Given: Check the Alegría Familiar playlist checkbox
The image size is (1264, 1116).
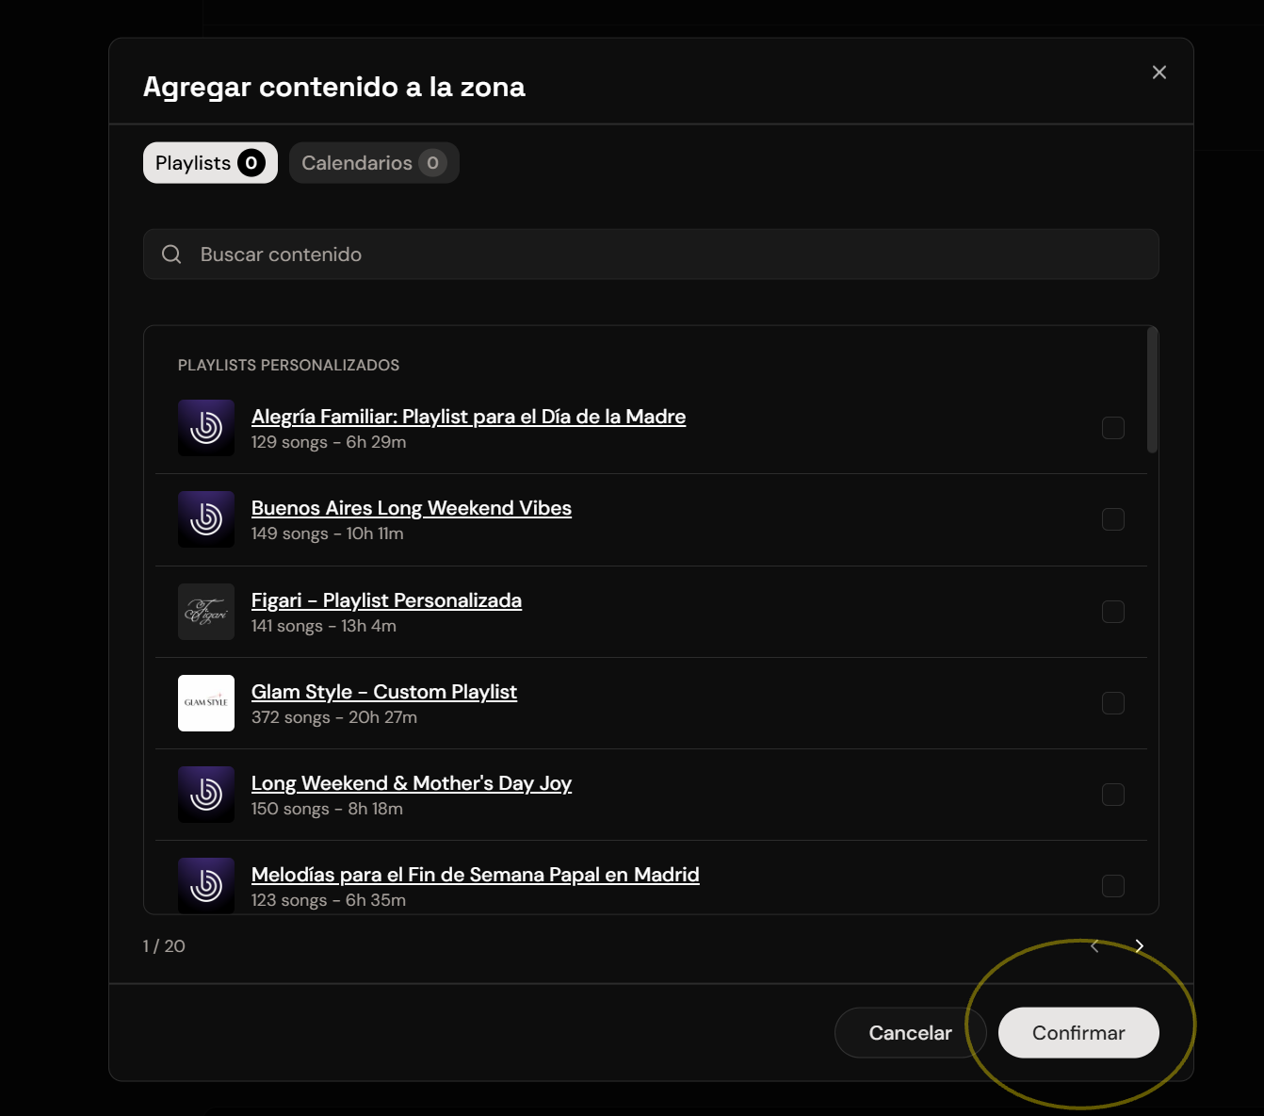Looking at the screenshot, I should (x=1113, y=428).
